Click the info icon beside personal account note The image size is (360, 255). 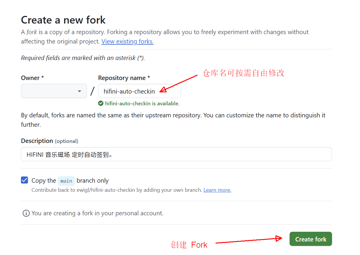(x=26, y=213)
